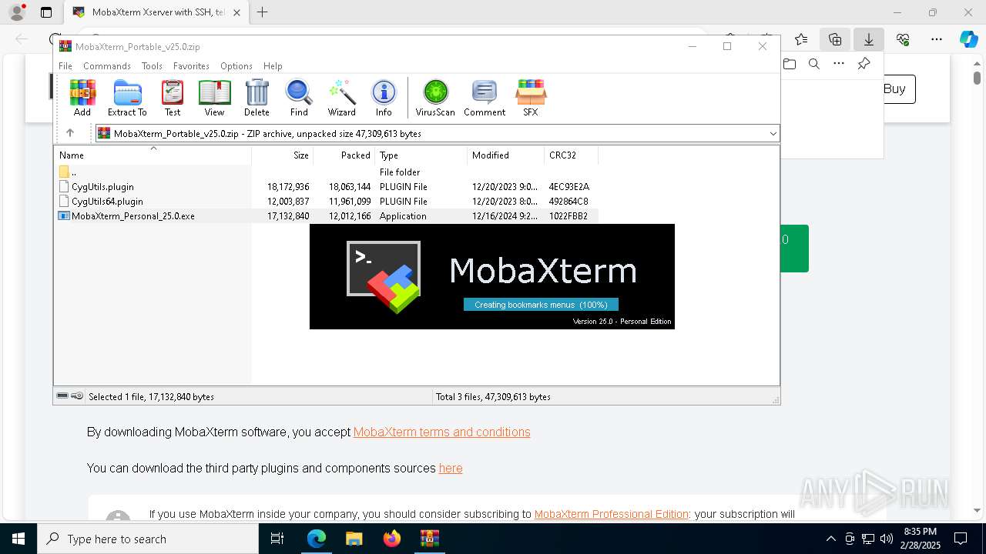Image resolution: width=986 pixels, height=554 pixels.
Task: Open a new browser tab
Action: pos(263,12)
